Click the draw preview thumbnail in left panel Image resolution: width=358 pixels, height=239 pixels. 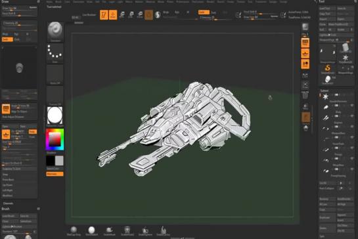(x=20, y=68)
